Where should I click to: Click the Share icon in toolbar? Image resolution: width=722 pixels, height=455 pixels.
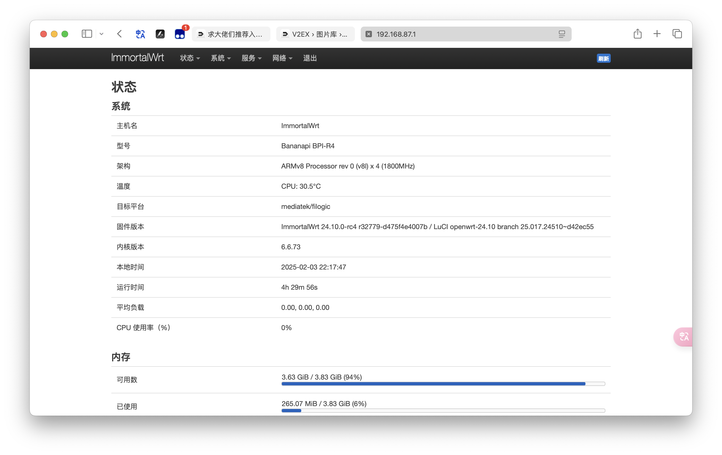point(638,34)
